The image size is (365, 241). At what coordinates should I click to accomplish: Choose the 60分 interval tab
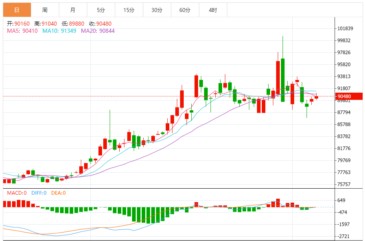click(x=185, y=10)
